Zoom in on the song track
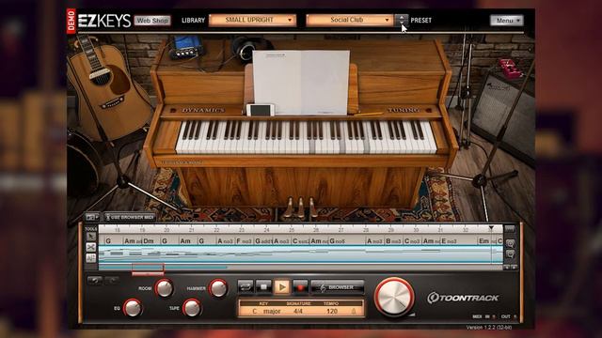The image size is (602, 338). point(510,243)
